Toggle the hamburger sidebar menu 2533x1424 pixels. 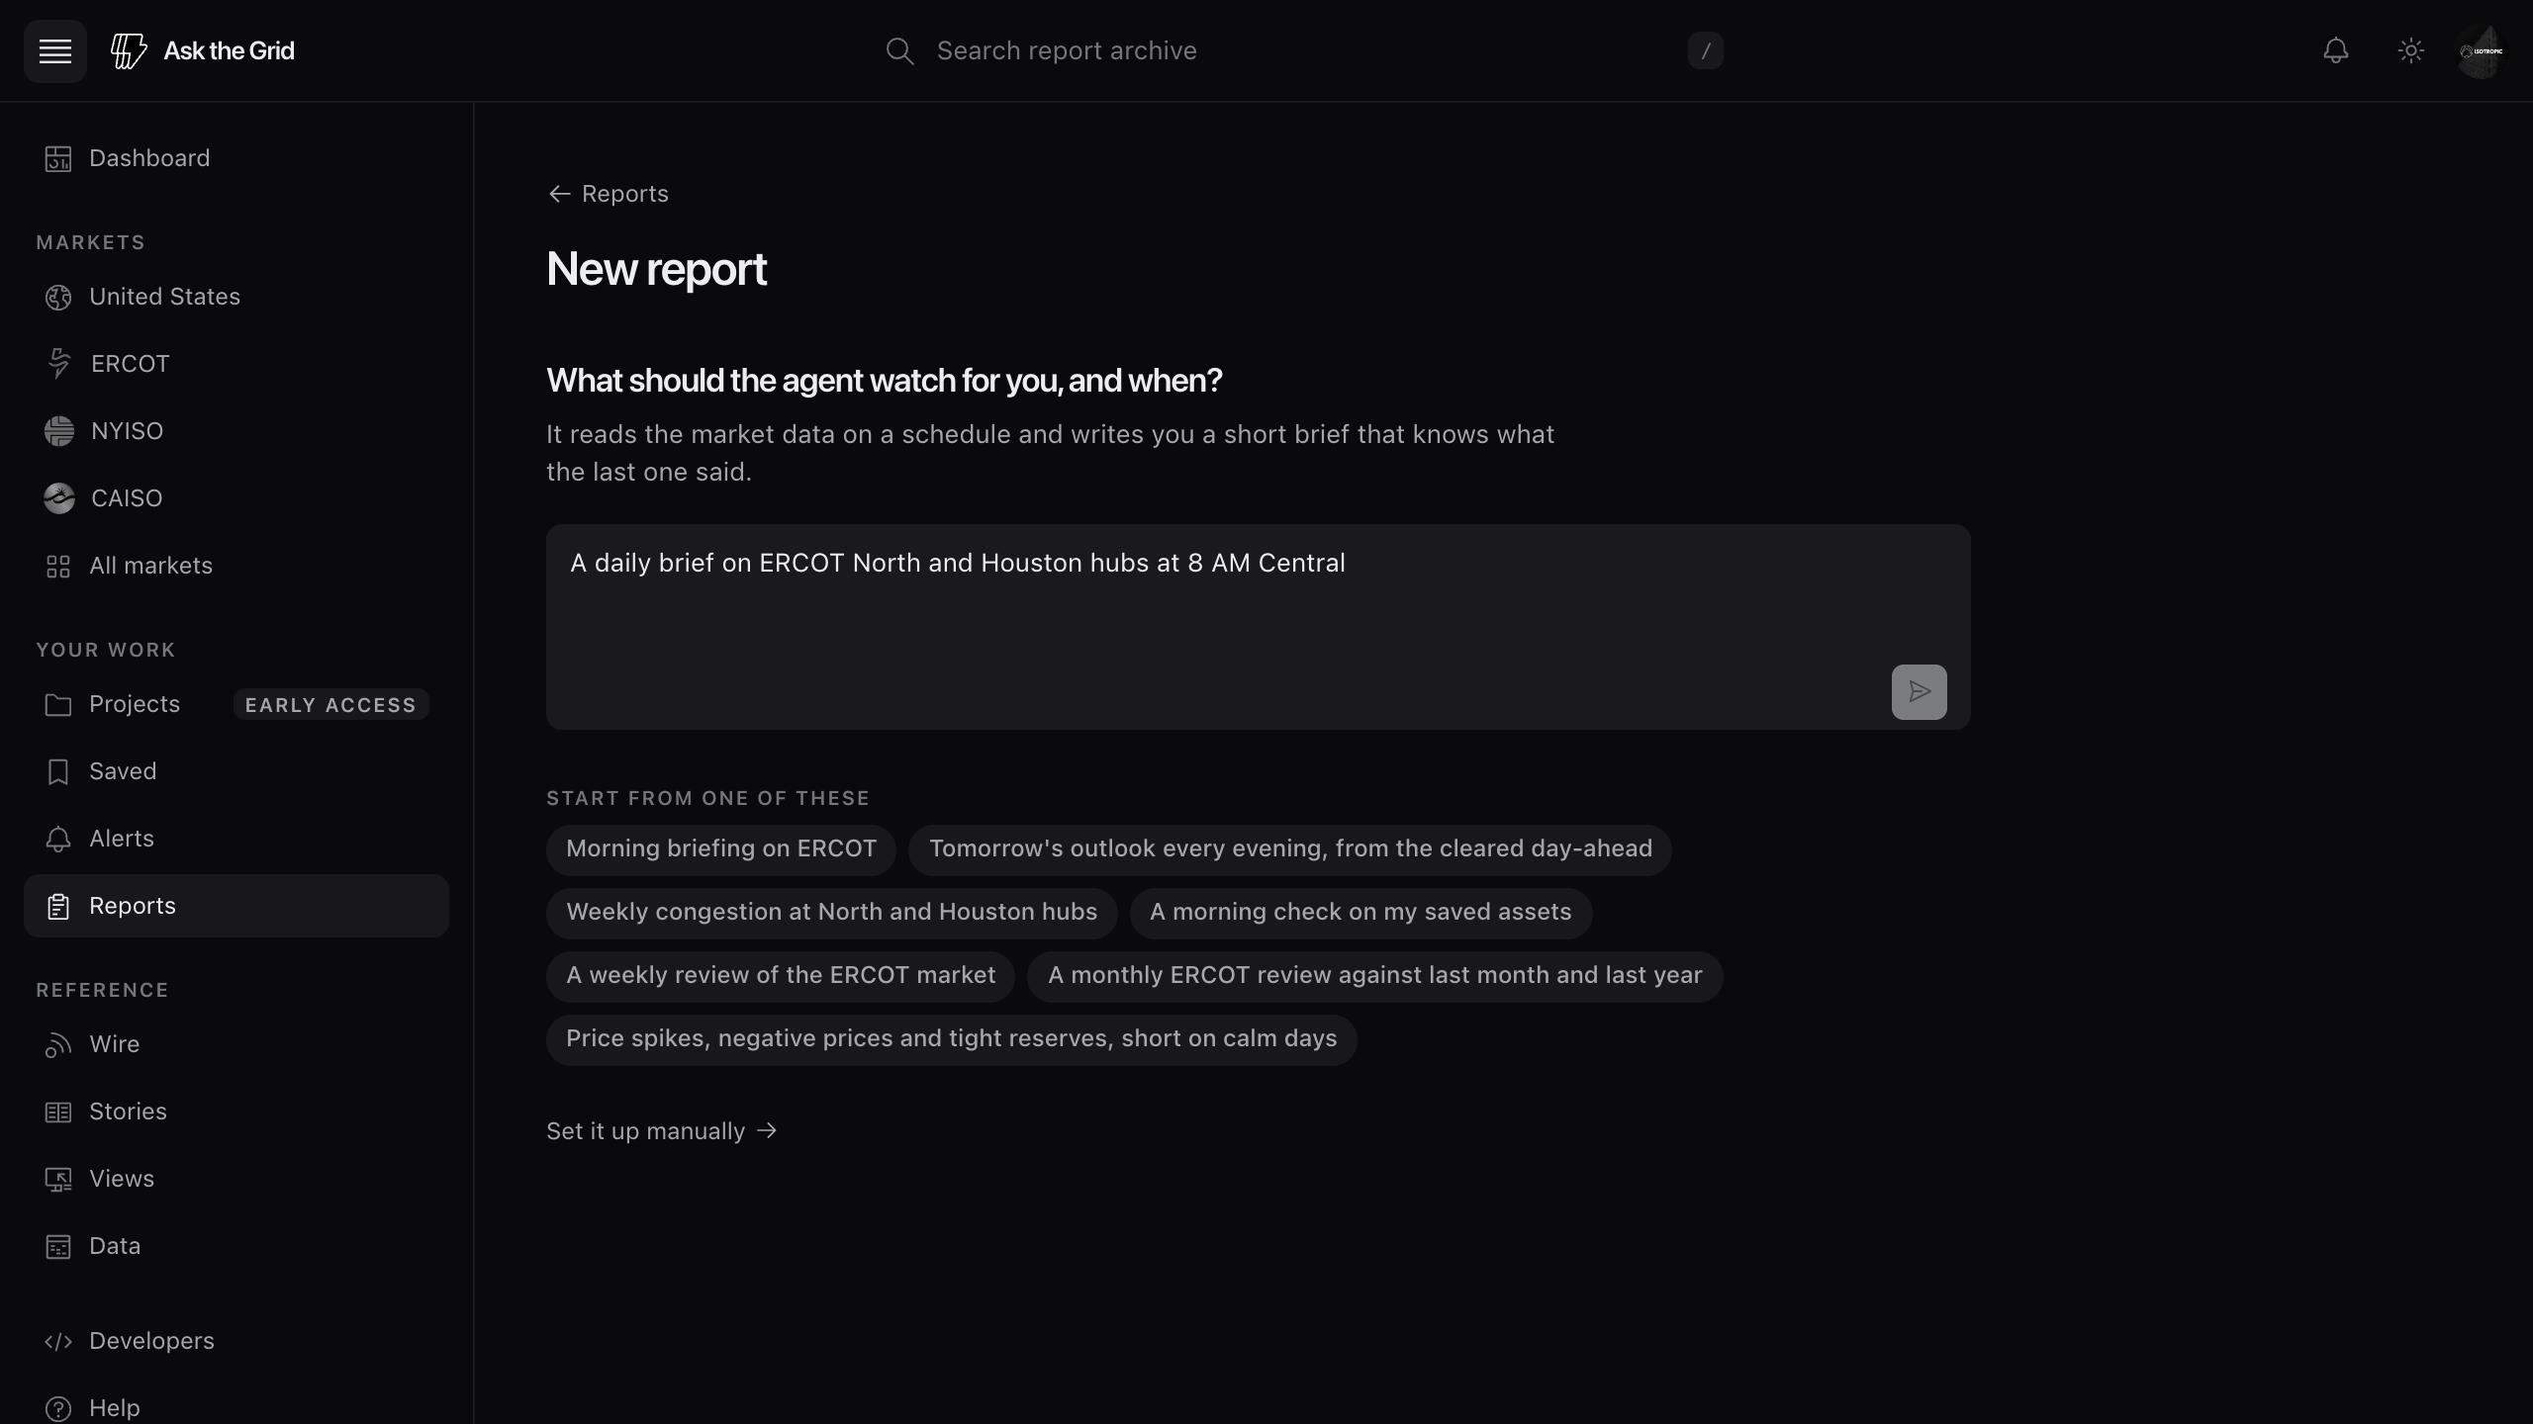[55, 51]
